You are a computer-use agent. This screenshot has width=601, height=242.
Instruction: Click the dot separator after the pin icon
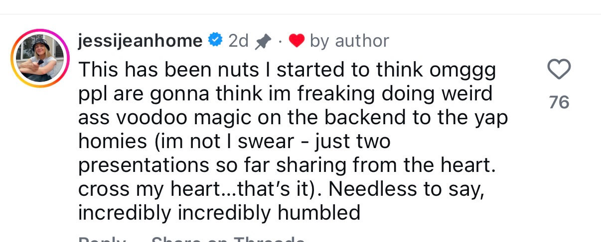point(279,42)
